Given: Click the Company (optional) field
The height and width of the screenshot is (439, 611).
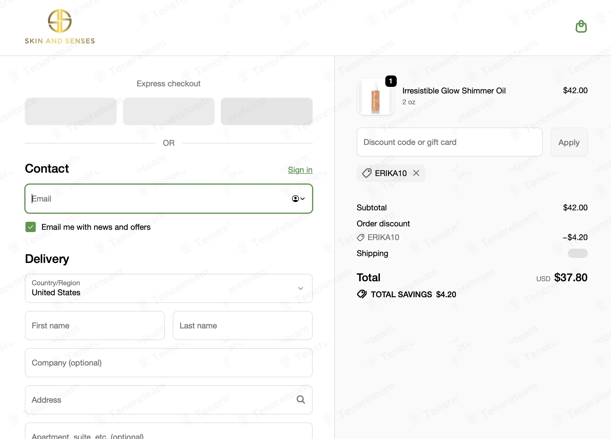Looking at the screenshot, I should point(169,363).
